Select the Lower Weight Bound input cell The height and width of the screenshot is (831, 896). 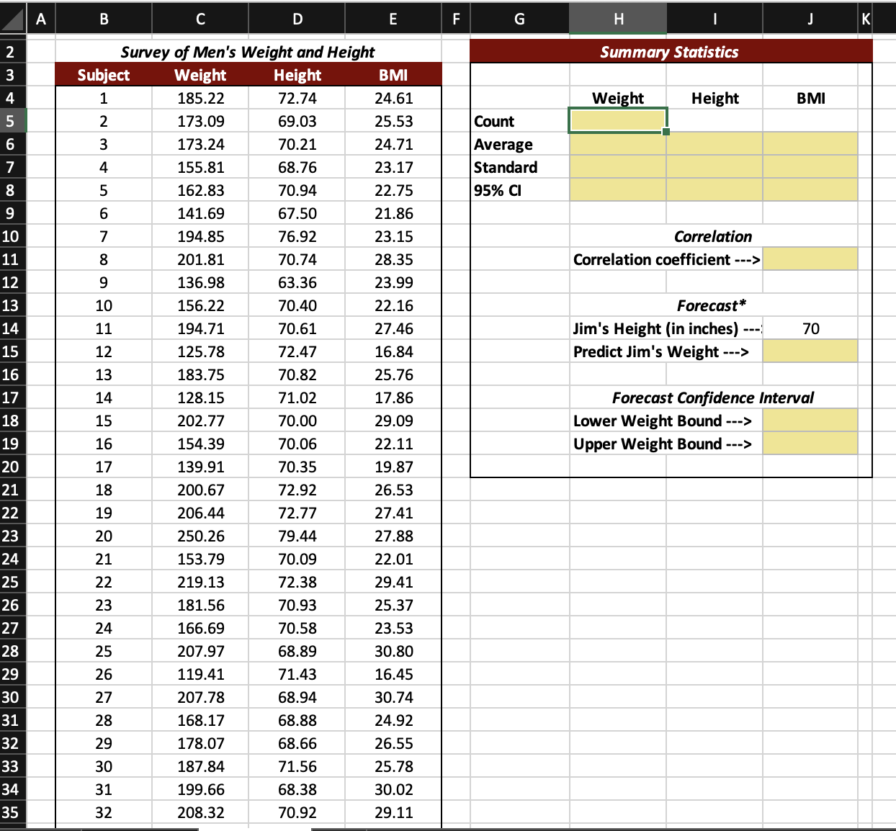tap(810, 421)
